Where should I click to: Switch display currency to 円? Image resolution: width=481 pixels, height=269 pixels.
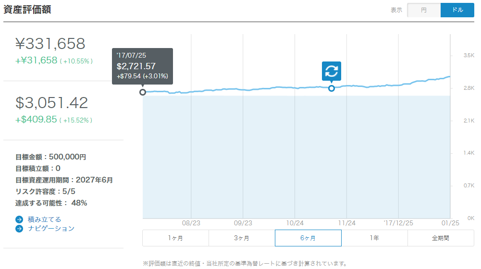424,10
